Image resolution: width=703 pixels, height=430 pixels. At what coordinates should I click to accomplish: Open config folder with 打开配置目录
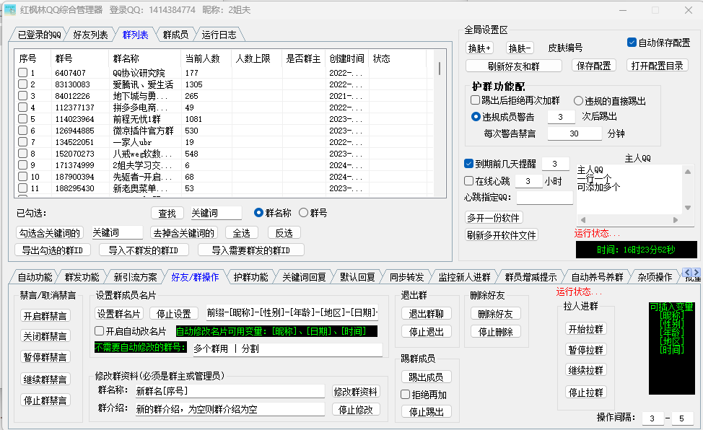pyautogui.click(x=657, y=66)
